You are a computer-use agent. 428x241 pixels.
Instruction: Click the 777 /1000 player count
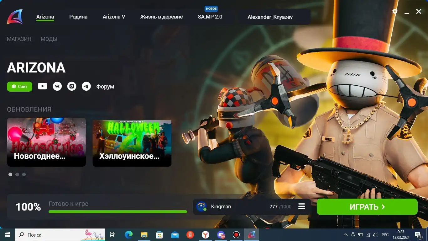tap(280, 206)
